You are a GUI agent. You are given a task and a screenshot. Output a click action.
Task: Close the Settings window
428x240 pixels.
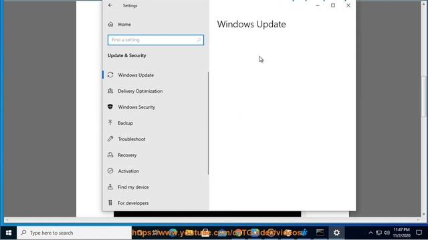[348, 5]
